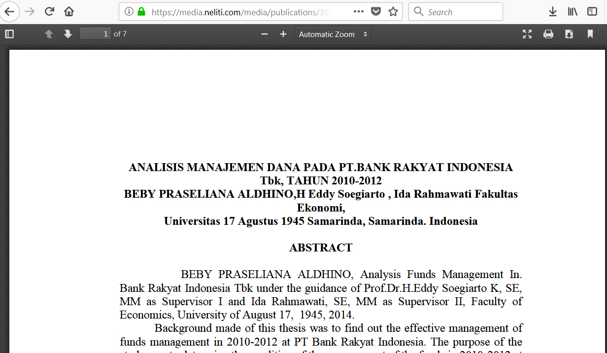This screenshot has width=607, height=353.
Task: Show site information for the page
Action: pyautogui.click(x=129, y=12)
